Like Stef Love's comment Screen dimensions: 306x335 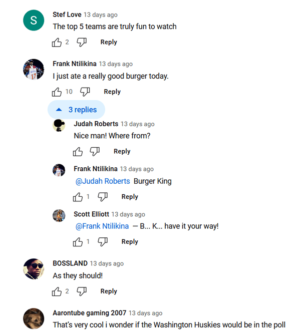click(57, 43)
